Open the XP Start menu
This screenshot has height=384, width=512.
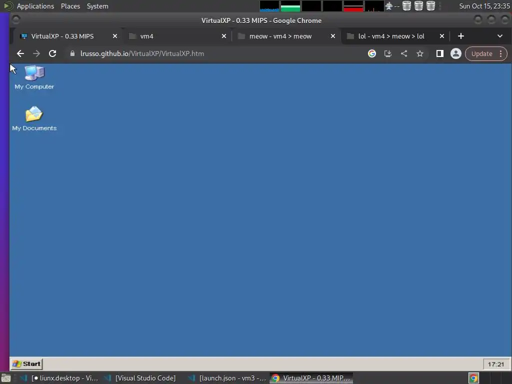[26, 364]
